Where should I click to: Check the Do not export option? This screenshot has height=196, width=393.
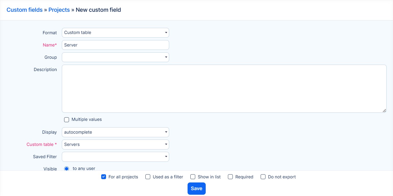point(263,177)
